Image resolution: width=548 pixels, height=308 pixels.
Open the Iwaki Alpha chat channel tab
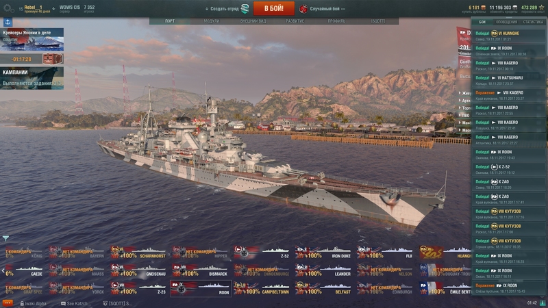click(x=33, y=303)
